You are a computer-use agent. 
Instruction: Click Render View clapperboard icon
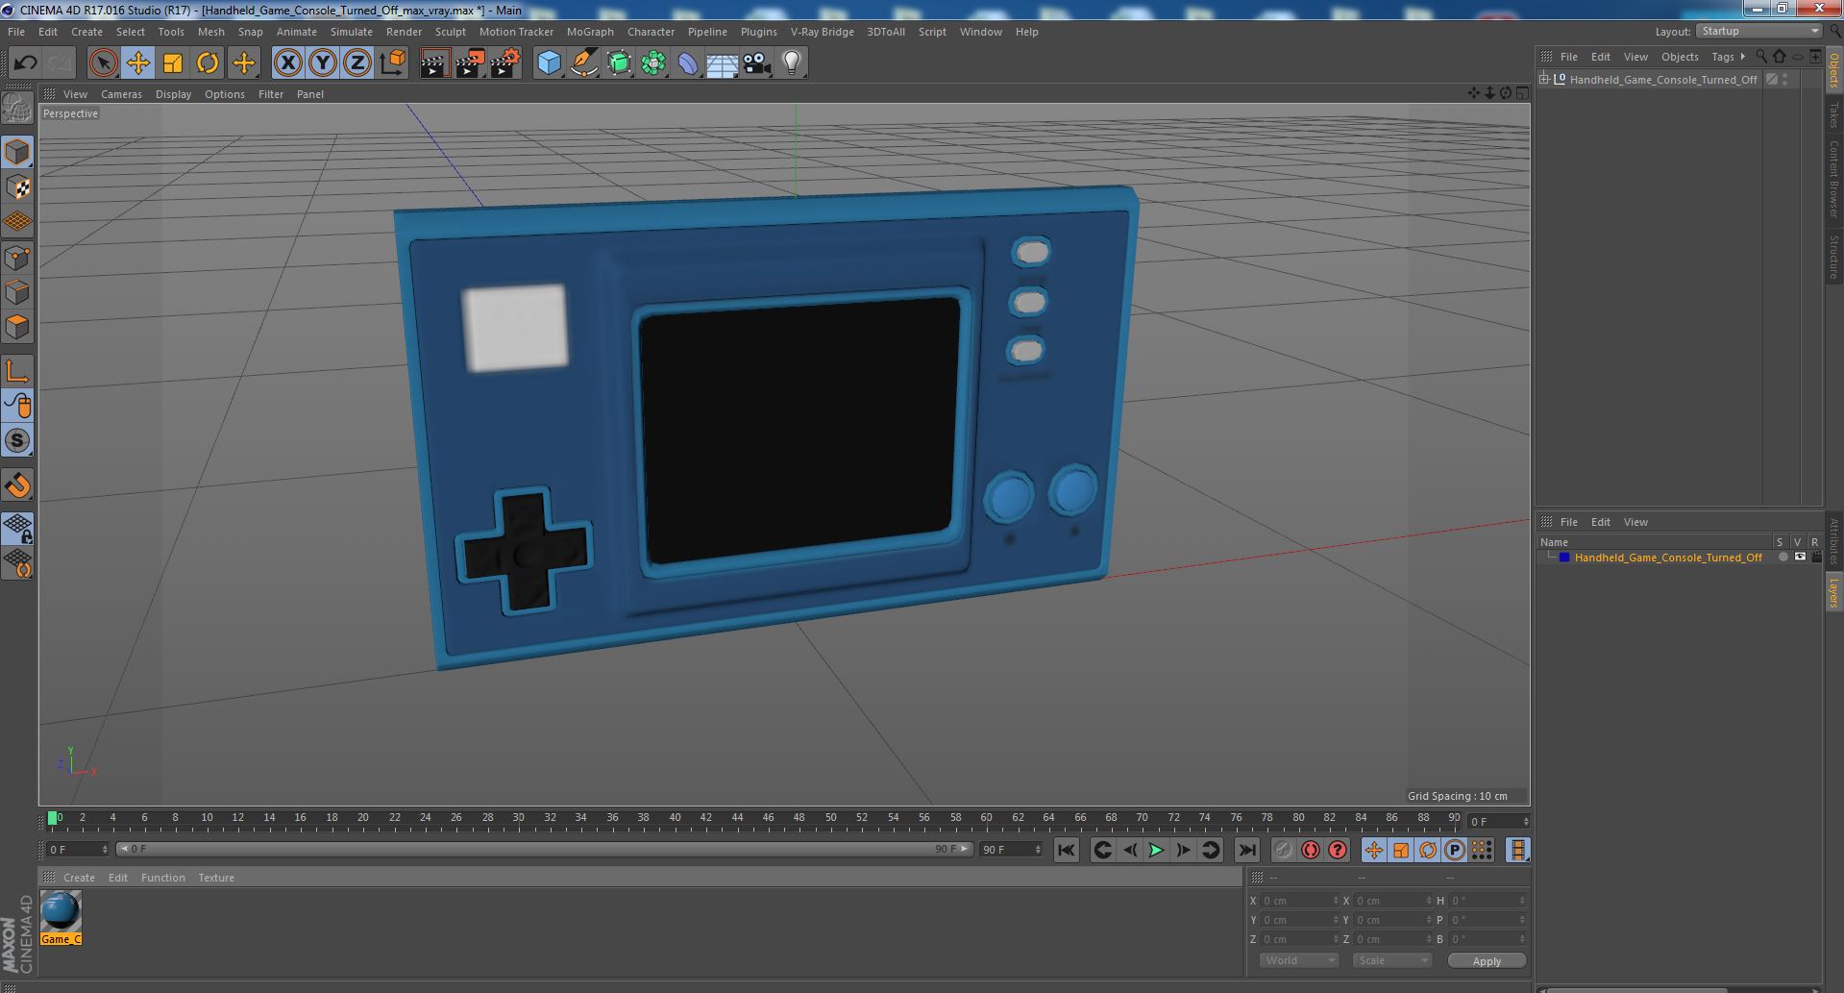click(x=434, y=63)
